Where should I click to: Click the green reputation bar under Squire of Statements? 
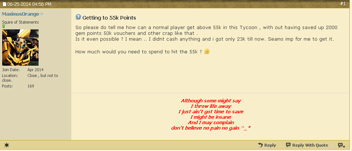pyautogui.click(x=4, y=26)
